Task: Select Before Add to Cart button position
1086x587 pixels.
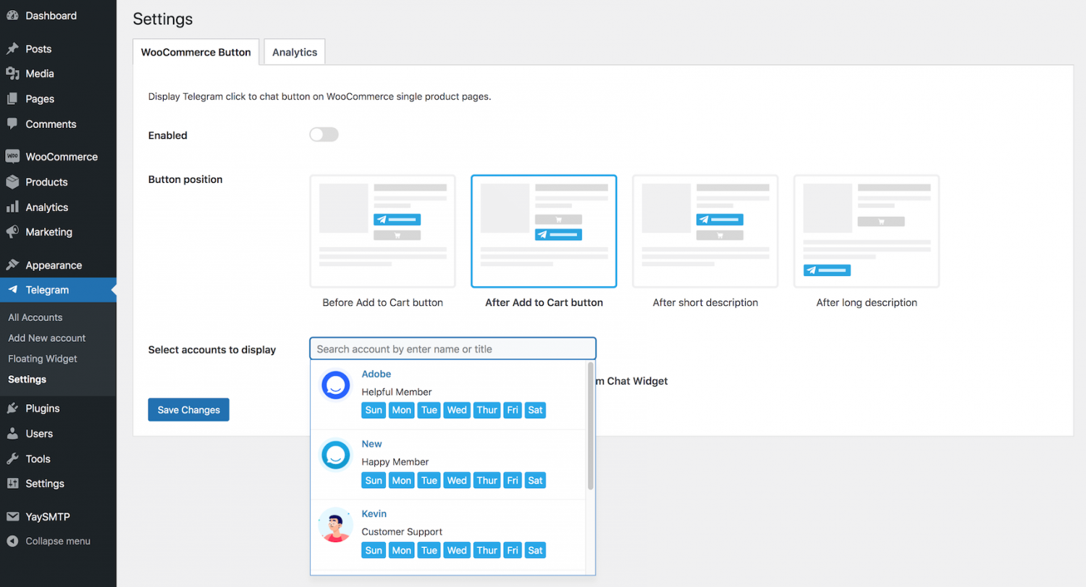Action: point(382,231)
